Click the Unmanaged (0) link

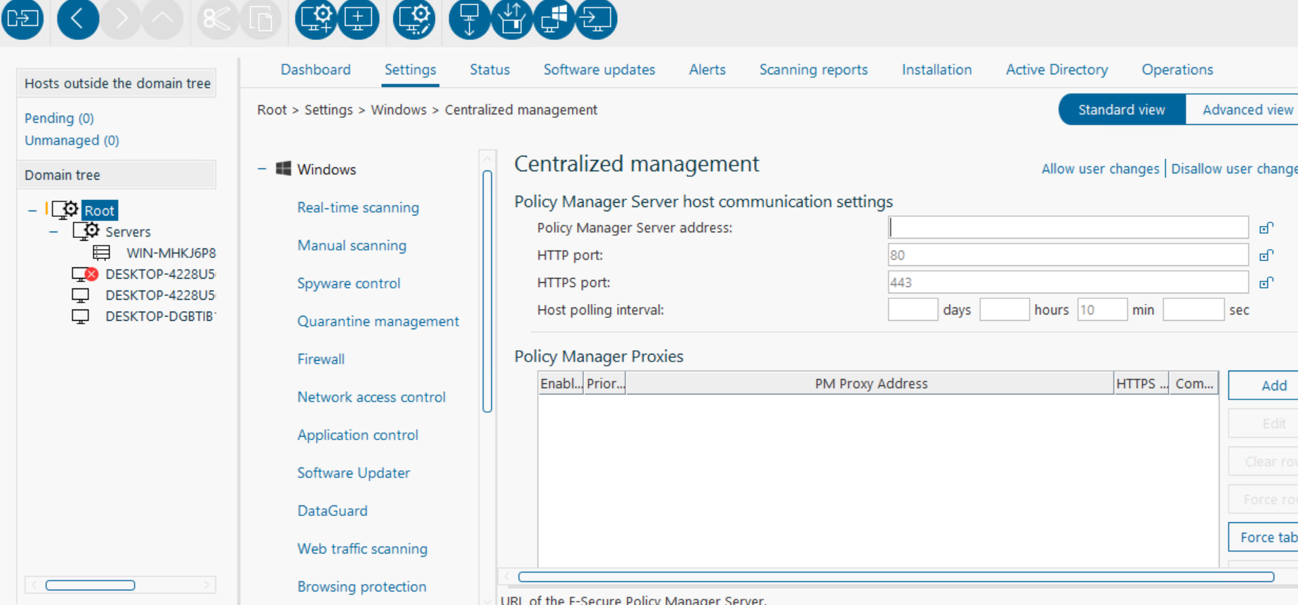tap(72, 140)
